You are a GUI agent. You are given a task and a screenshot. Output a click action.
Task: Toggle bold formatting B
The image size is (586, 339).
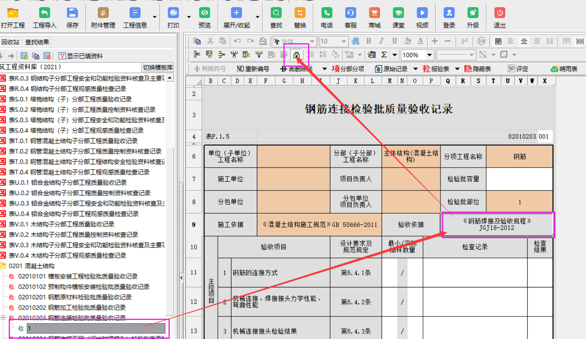click(369, 41)
